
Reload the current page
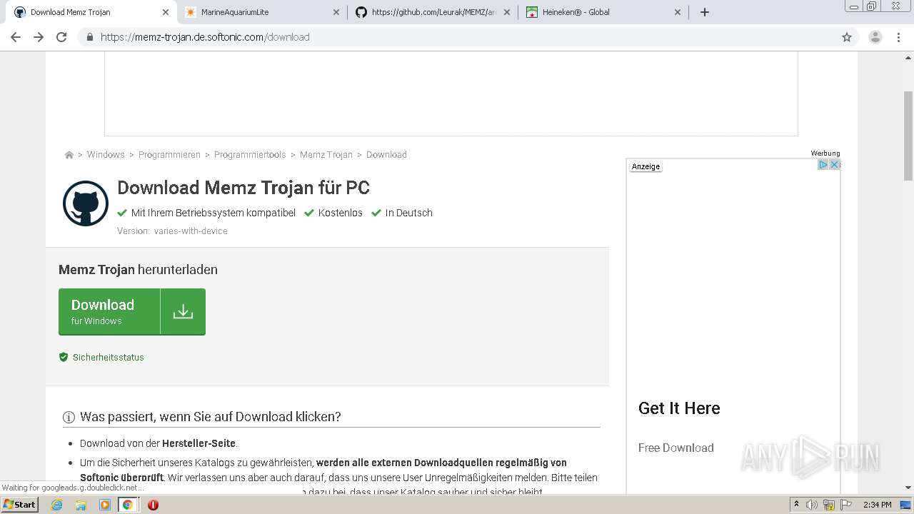tap(61, 37)
